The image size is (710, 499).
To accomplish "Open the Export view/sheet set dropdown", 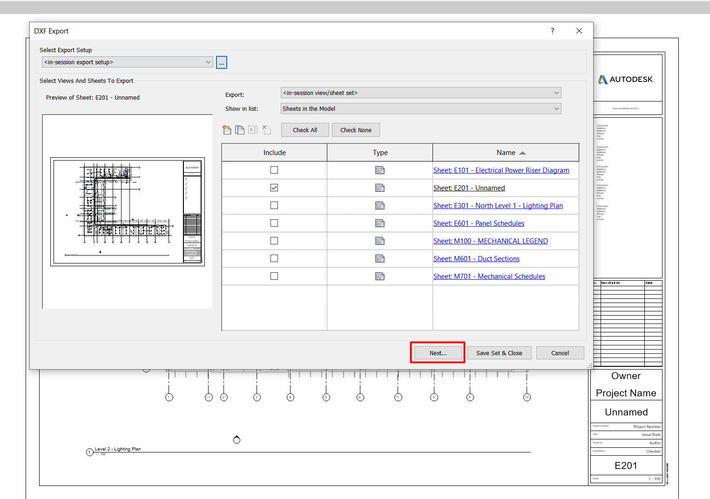I will [x=421, y=93].
